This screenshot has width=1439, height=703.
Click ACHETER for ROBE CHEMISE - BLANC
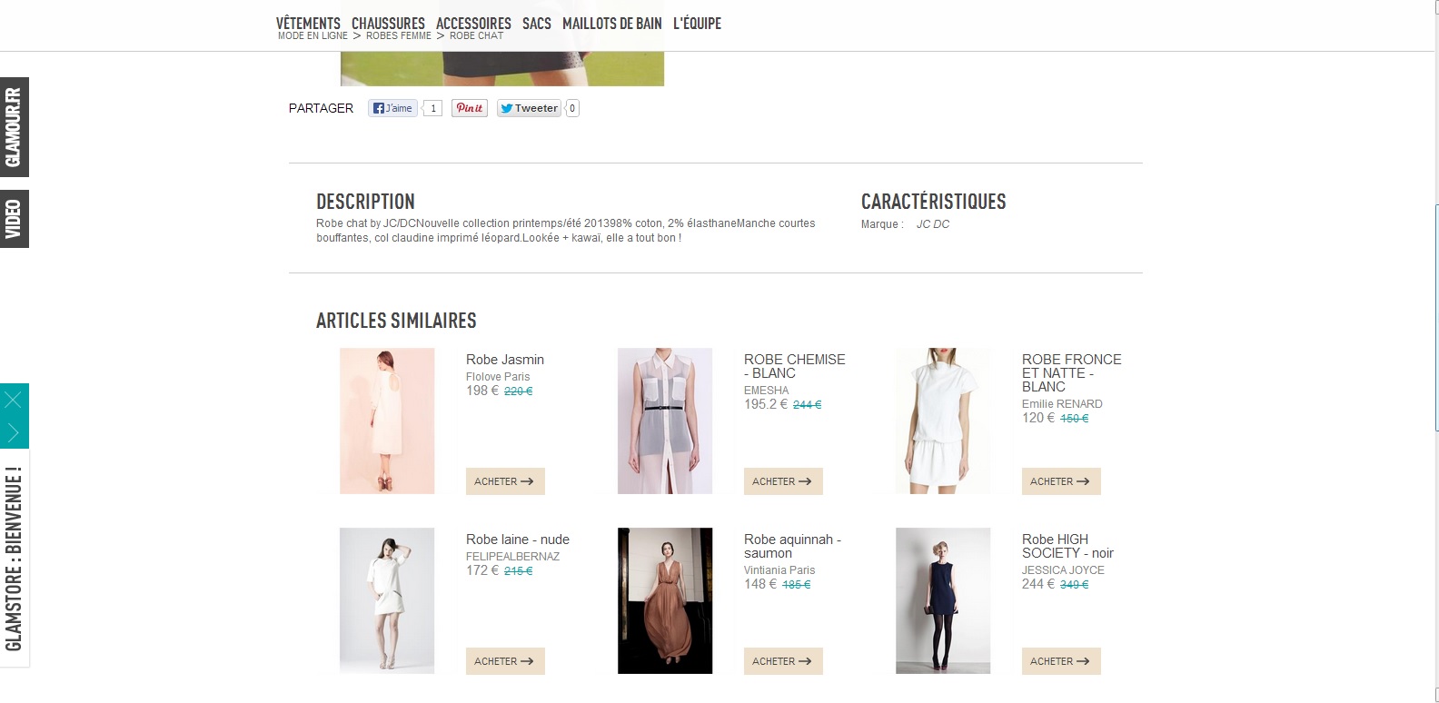[x=782, y=481]
